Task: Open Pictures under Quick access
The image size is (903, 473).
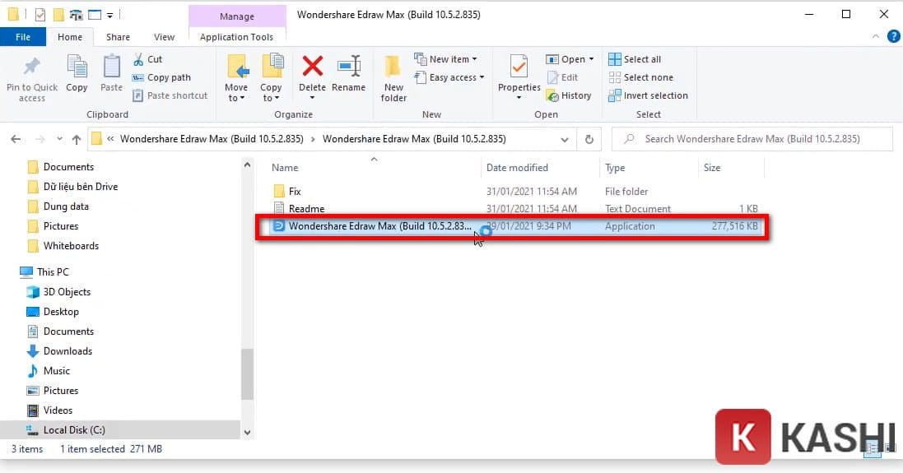Action: [x=60, y=226]
